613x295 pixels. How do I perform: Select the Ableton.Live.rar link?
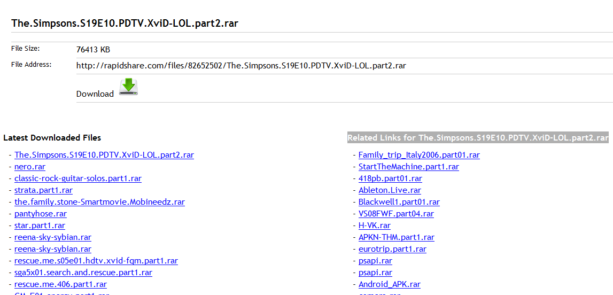pyautogui.click(x=390, y=190)
